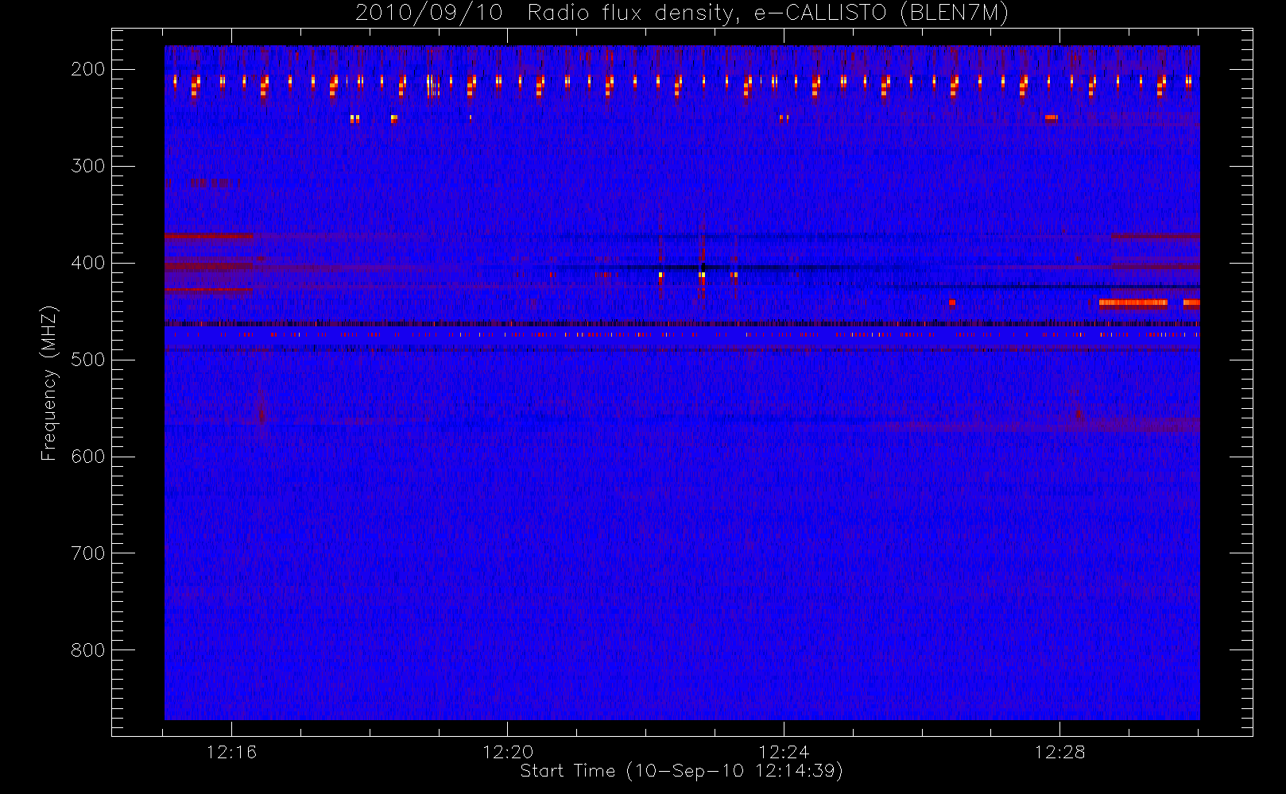Image resolution: width=1286 pixels, height=794 pixels.
Task: Click the 'Frequency (MHz)' y-axis label
Action: coord(49,383)
